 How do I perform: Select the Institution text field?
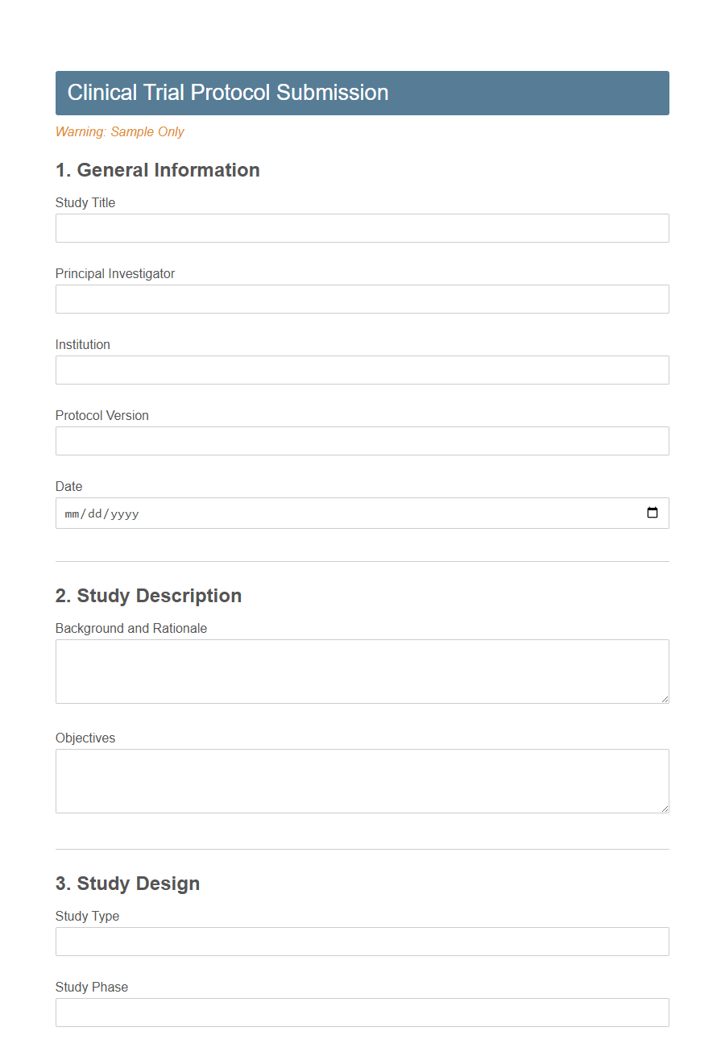click(362, 370)
